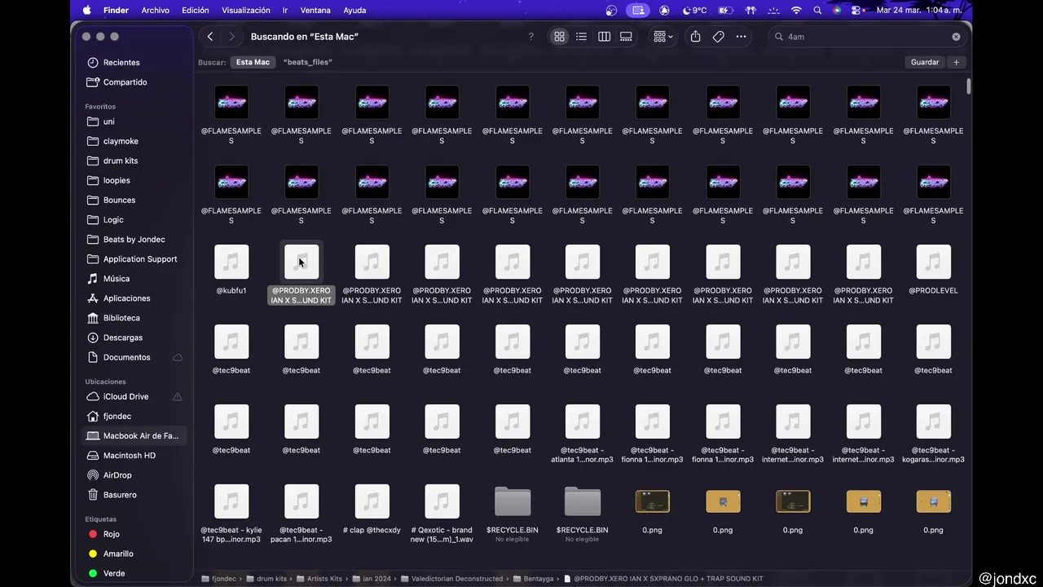Open the Edit Tags icon
Viewport: 1043px width, 587px height.
[x=718, y=37]
